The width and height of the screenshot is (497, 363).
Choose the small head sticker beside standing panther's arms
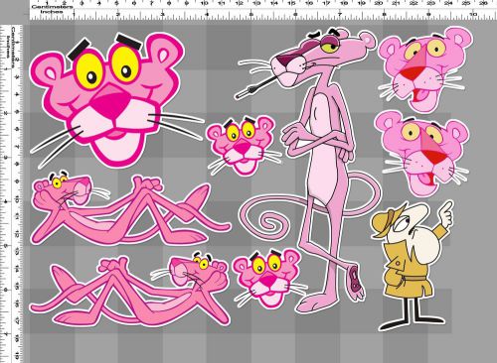tap(244, 146)
